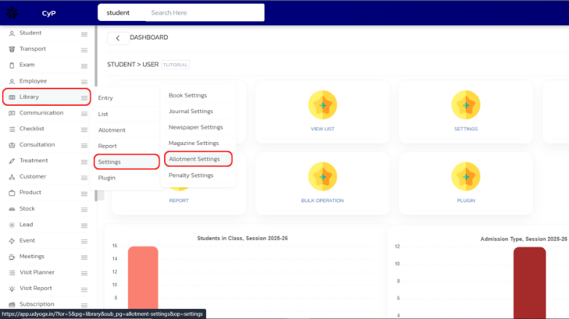Image resolution: width=569 pixels, height=319 pixels.
Task: Click the Settings star icon card
Action: click(465, 105)
